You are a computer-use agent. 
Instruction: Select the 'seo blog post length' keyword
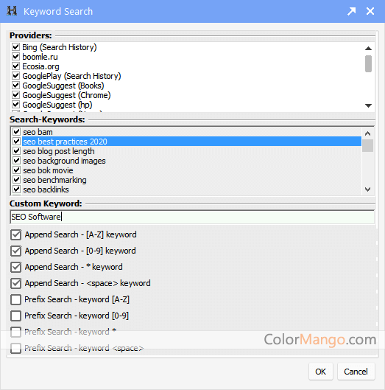(x=59, y=151)
